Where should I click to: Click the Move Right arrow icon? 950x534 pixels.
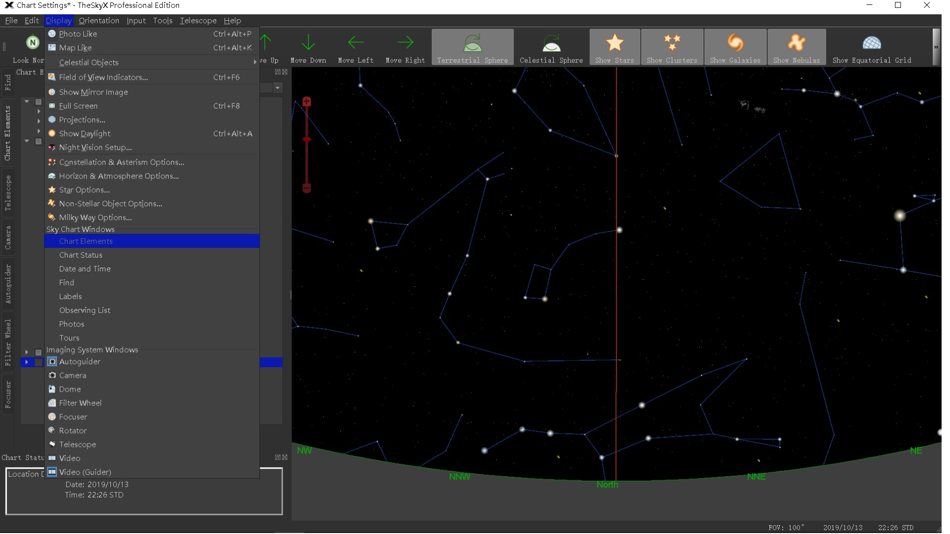point(405,43)
